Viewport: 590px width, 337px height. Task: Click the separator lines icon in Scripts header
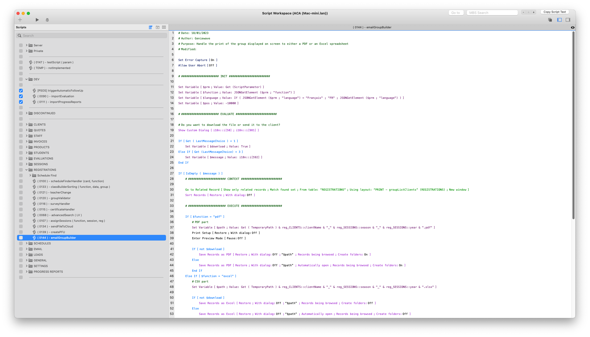164,27
